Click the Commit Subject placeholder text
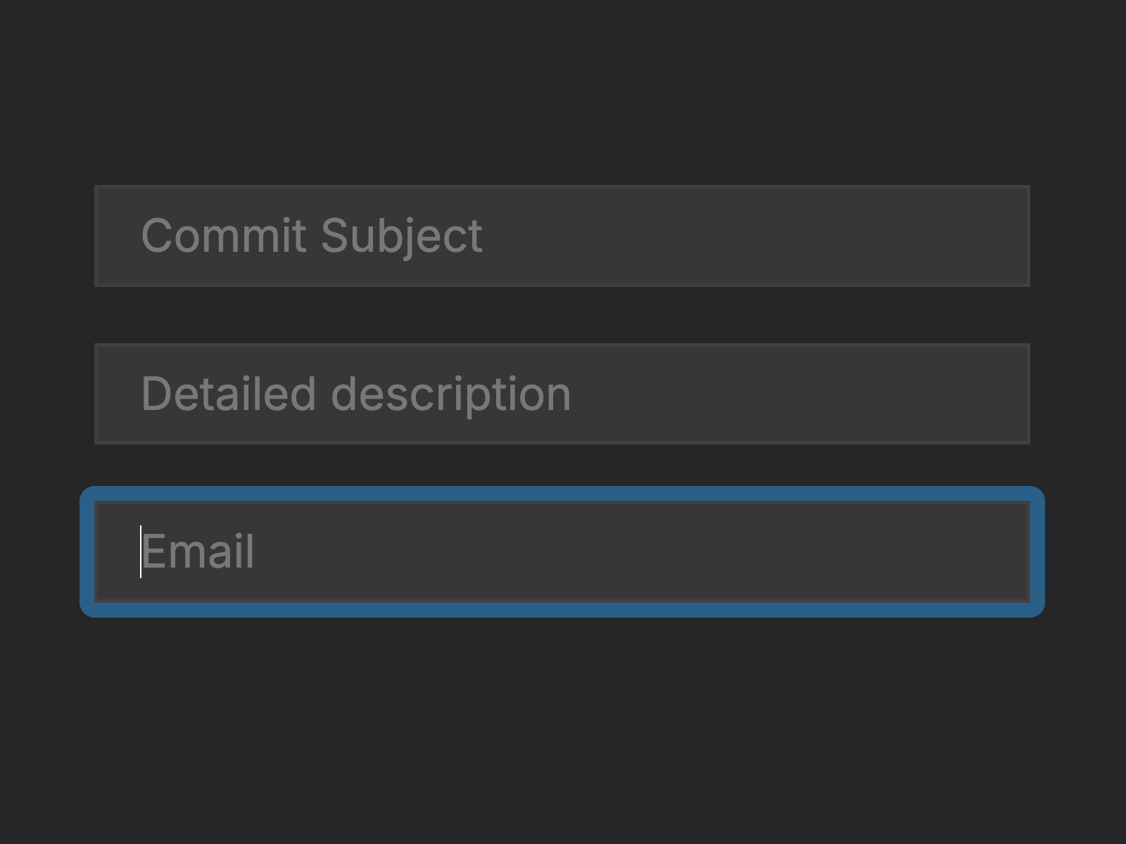Screen dimensions: 1126x844 coord(312,236)
